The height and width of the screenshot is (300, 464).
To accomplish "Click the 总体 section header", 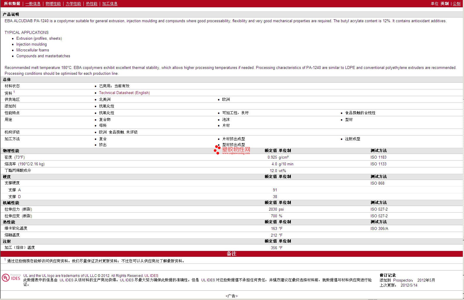I will (x=7, y=79).
